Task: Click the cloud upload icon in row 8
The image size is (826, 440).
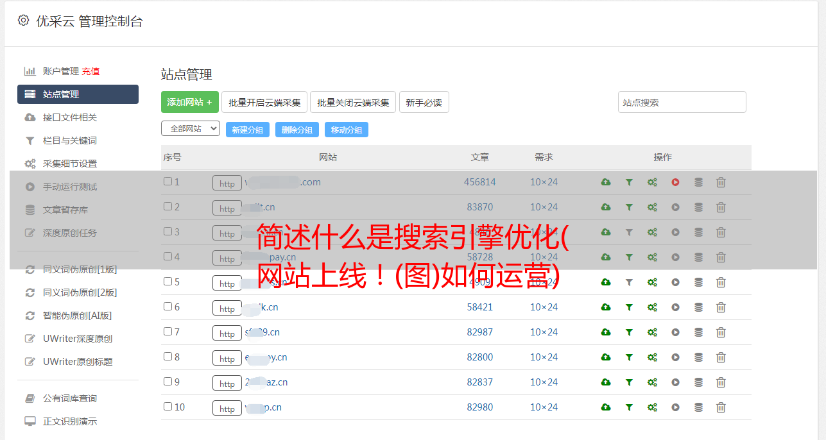Action: [606, 357]
